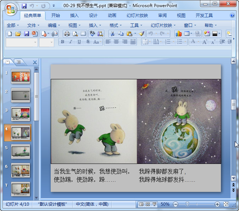The height and width of the screenshot is (211, 239).
Task: Switch to the Outline pane tab
Action: (x=19, y=62)
